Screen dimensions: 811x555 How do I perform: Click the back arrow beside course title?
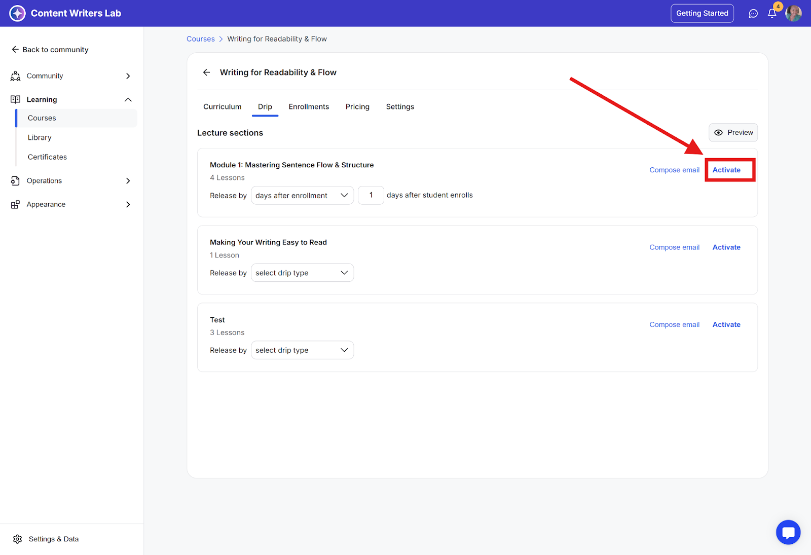coord(206,72)
